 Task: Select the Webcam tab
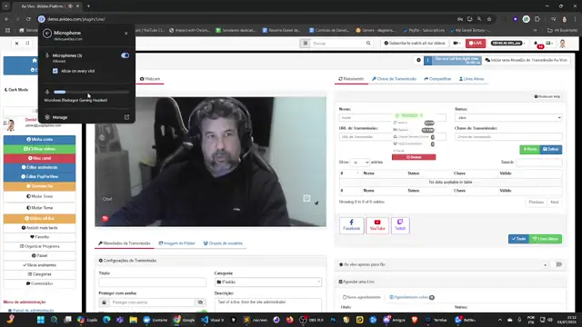point(150,79)
